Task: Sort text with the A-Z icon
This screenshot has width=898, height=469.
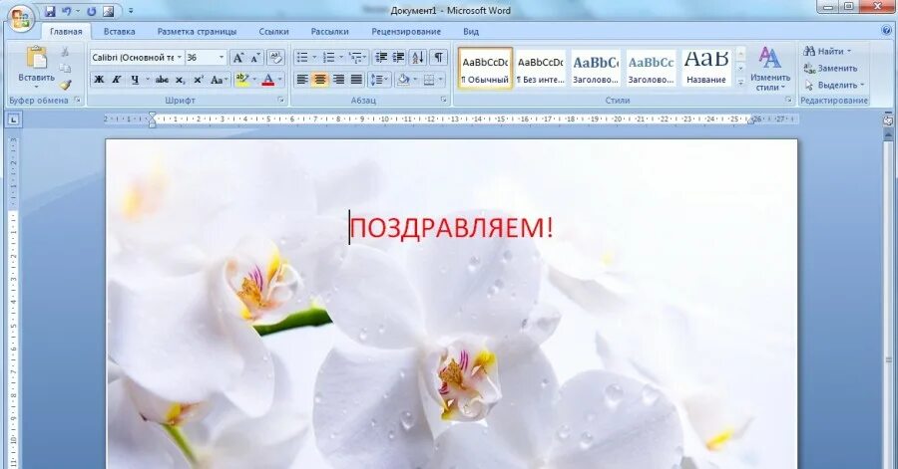Action: pyautogui.click(x=418, y=58)
